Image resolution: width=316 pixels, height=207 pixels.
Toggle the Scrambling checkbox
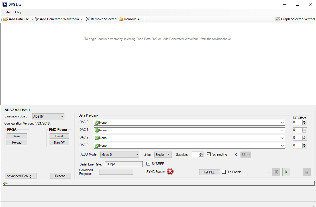tap(209, 154)
